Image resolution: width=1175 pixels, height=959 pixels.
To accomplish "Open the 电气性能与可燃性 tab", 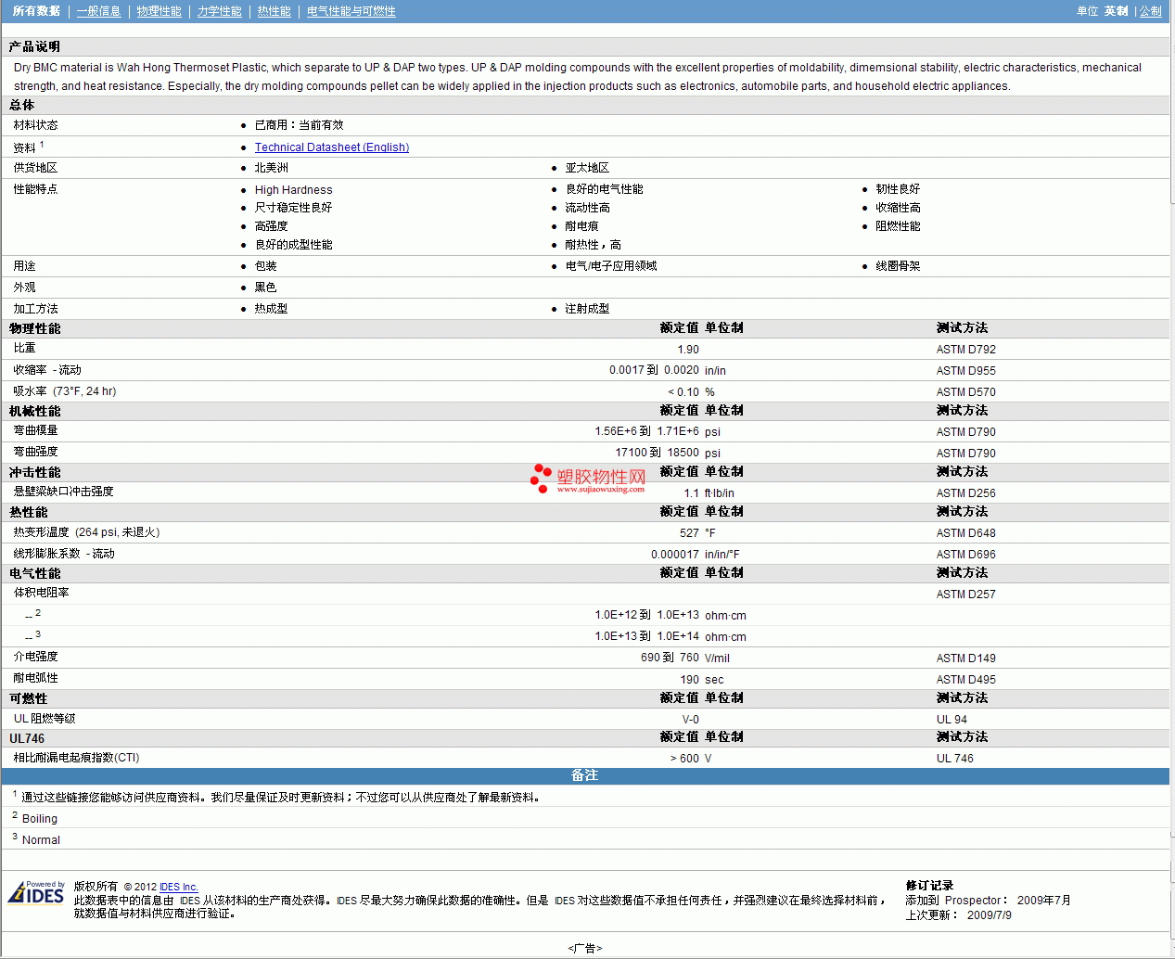I will [x=351, y=11].
